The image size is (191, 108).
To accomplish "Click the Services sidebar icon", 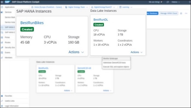I will click(2, 12).
